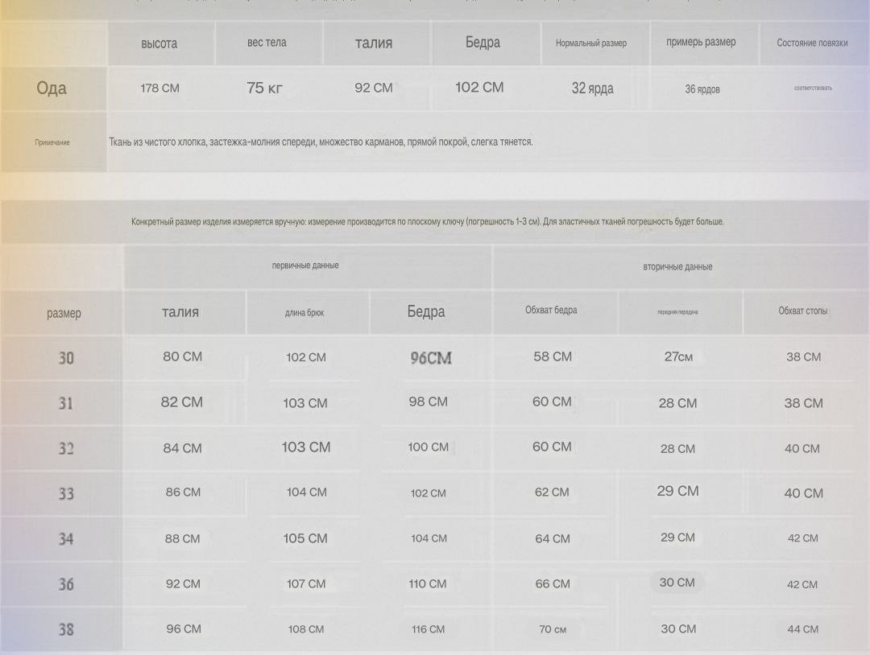Viewport: 870px width, 655px height.
Task: Click the 'размер' column header
Action: 64,313
